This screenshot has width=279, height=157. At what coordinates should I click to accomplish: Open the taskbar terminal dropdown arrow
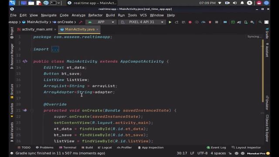pyautogui.click(x=58, y=3)
